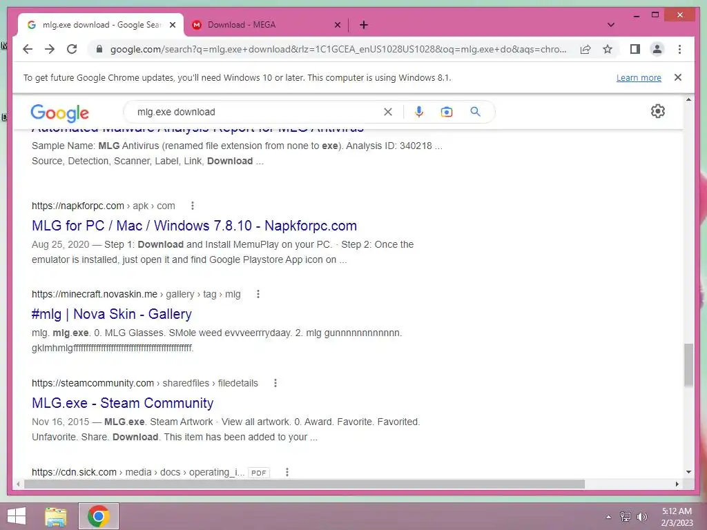Click the vertical scrollbar thumb

(688, 364)
